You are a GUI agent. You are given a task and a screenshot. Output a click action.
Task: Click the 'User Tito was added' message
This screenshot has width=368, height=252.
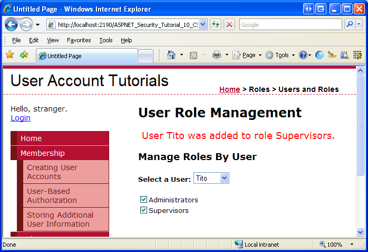pyautogui.click(x=238, y=136)
